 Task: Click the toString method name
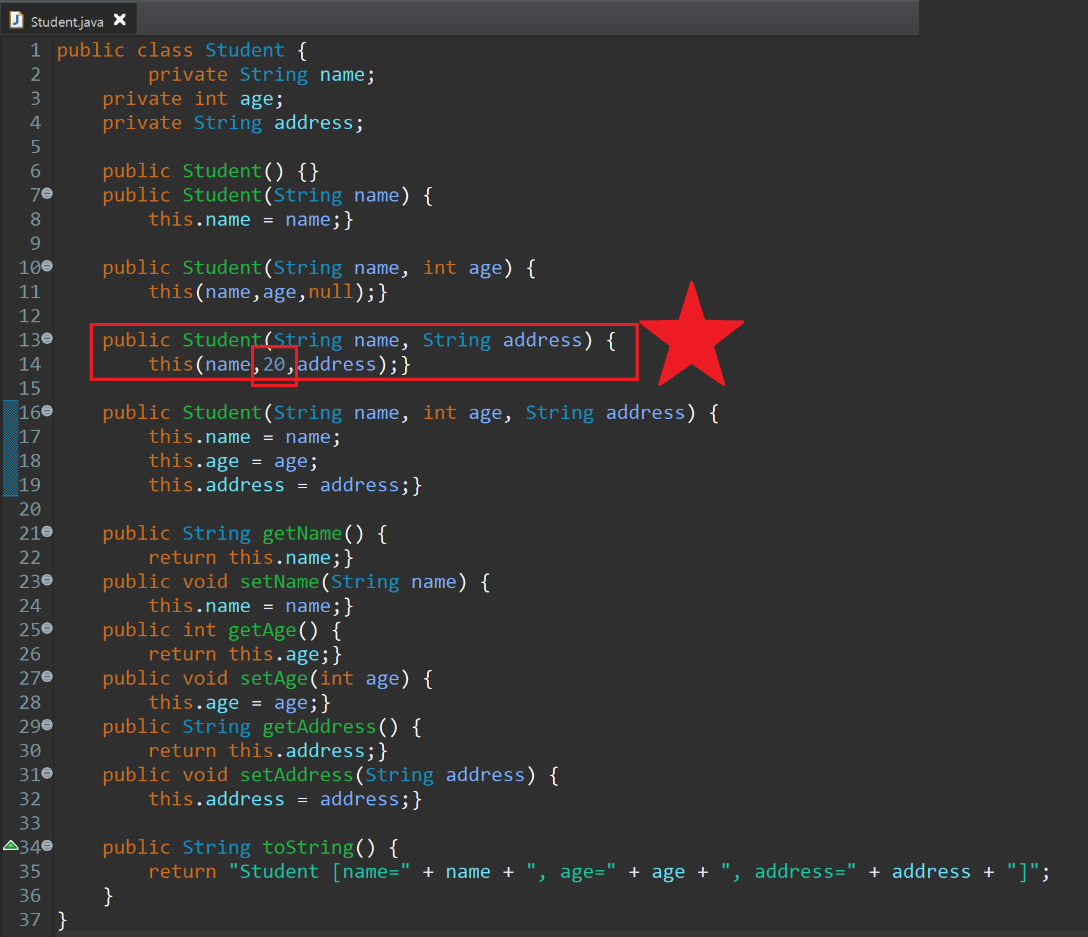[308, 848]
